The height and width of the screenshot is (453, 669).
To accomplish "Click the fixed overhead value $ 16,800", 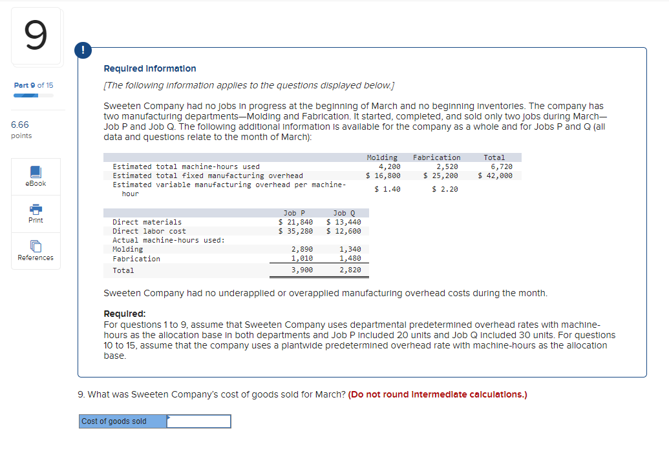I will point(383,176).
